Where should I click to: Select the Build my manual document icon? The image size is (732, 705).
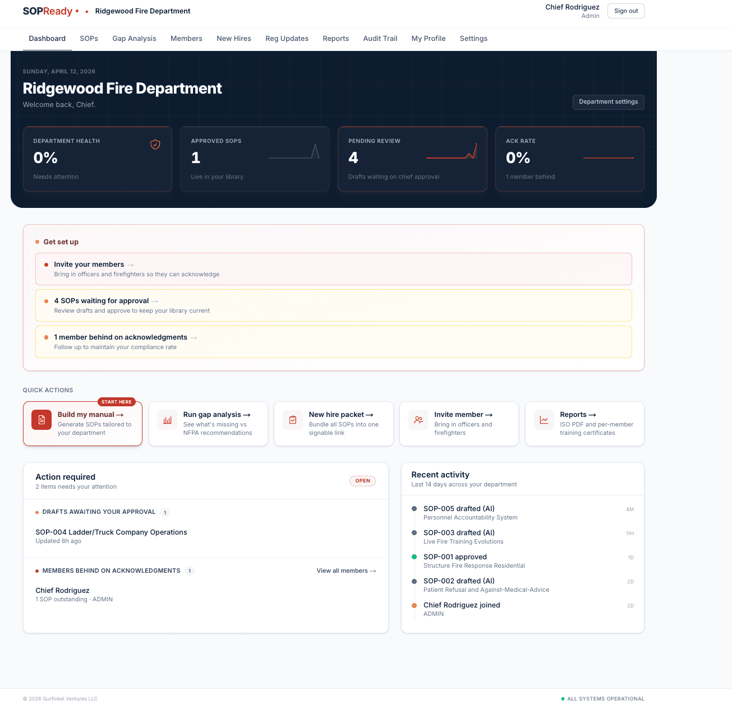(42, 419)
